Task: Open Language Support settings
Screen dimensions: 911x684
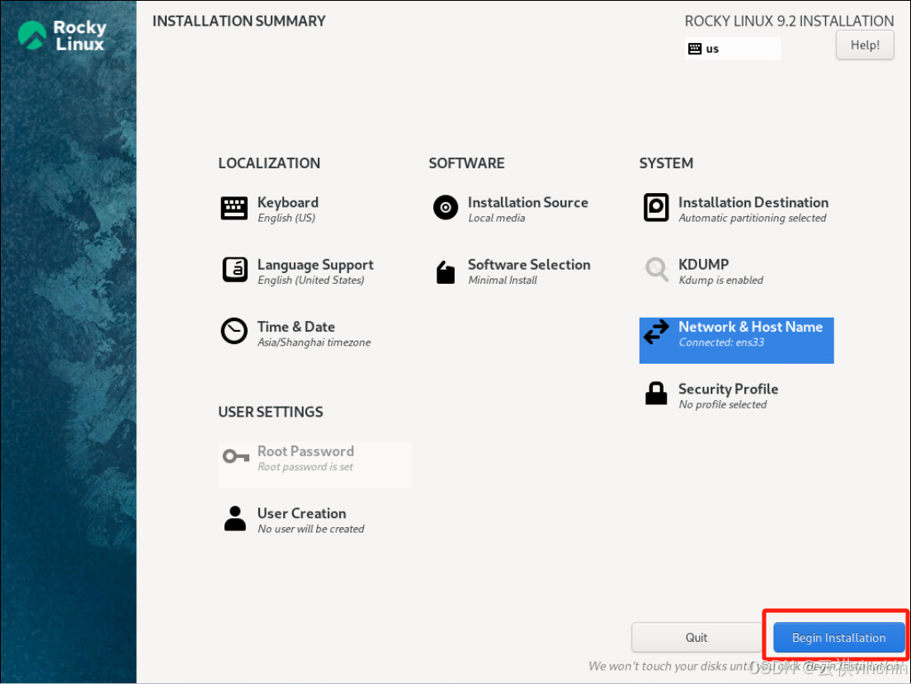Action: (315, 264)
